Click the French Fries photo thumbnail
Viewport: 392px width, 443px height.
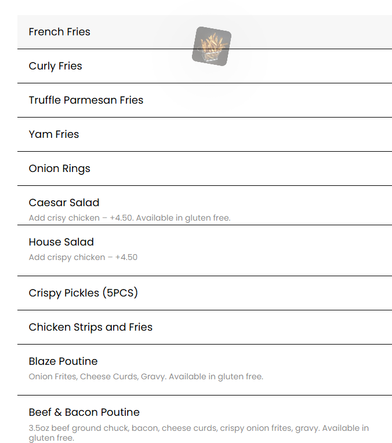212,46
